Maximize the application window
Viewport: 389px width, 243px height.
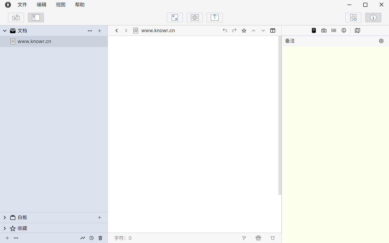click(365, 5)
